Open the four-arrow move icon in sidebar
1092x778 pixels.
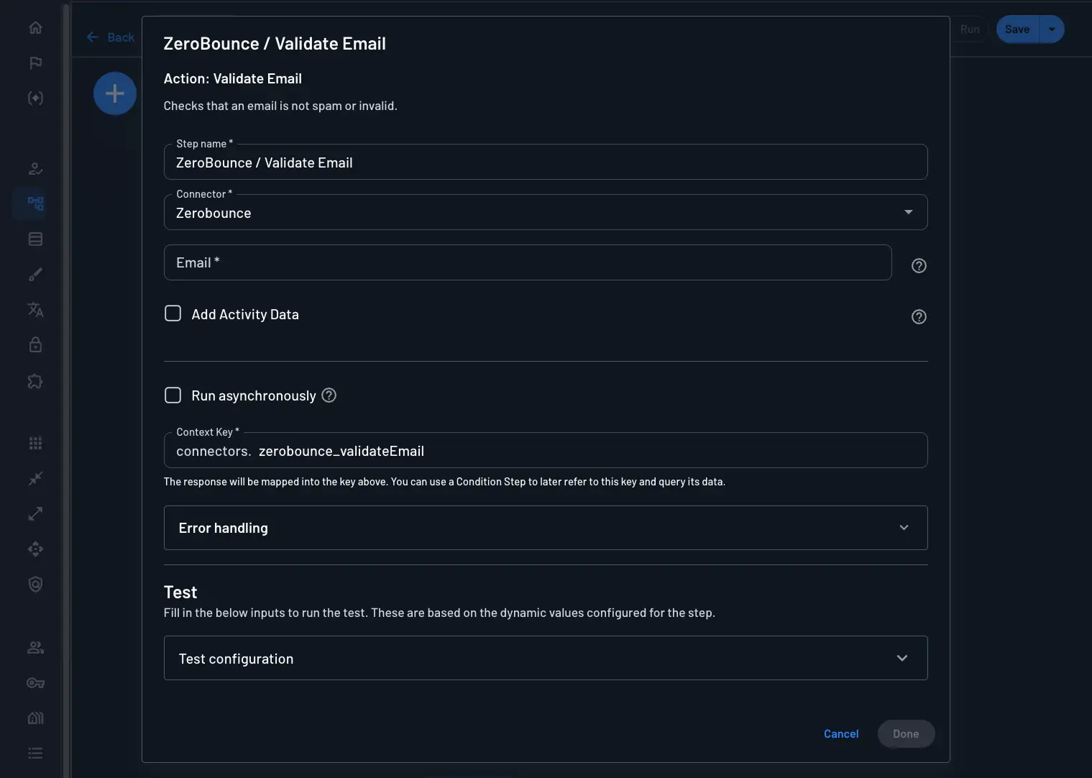click(x=35, y=549)
